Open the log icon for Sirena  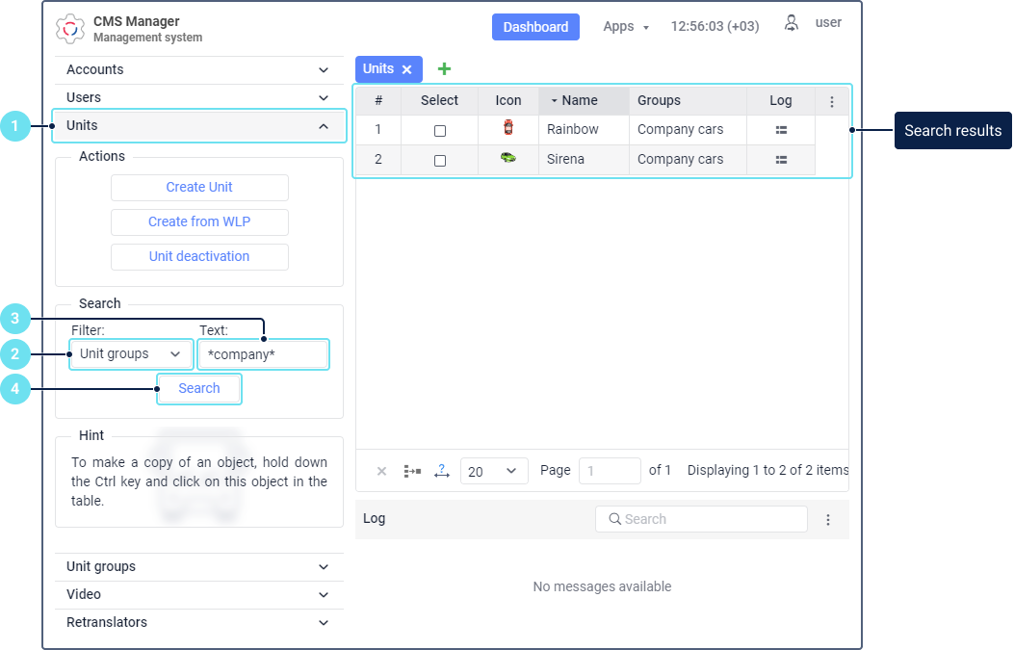(x=781, y=160)
